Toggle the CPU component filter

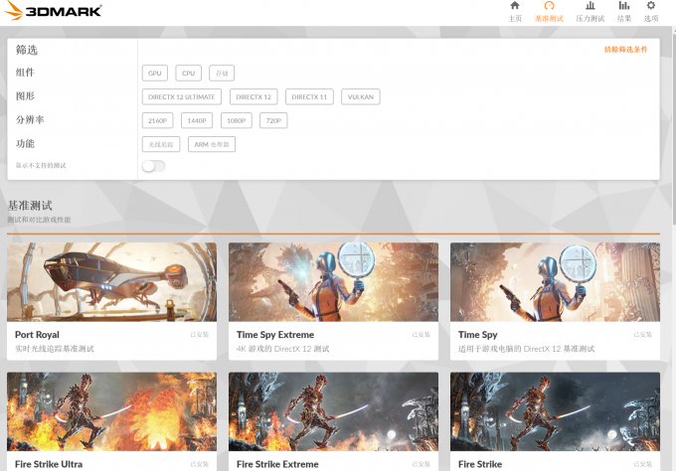[x=189, y=74]
